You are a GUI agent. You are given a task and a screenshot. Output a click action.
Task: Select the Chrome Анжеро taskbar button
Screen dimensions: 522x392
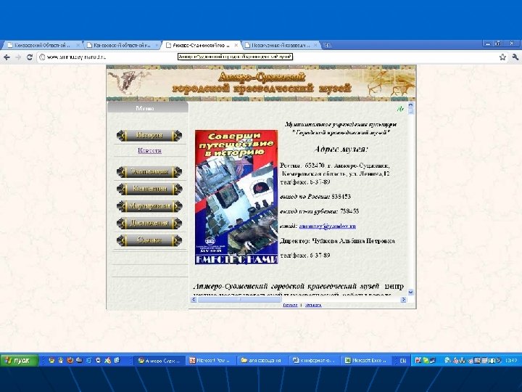pyautogui.click(x=160, y=361)
